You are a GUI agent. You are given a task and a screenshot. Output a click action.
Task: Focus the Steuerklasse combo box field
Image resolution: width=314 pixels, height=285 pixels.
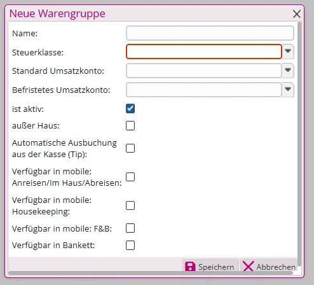(204, 52)
